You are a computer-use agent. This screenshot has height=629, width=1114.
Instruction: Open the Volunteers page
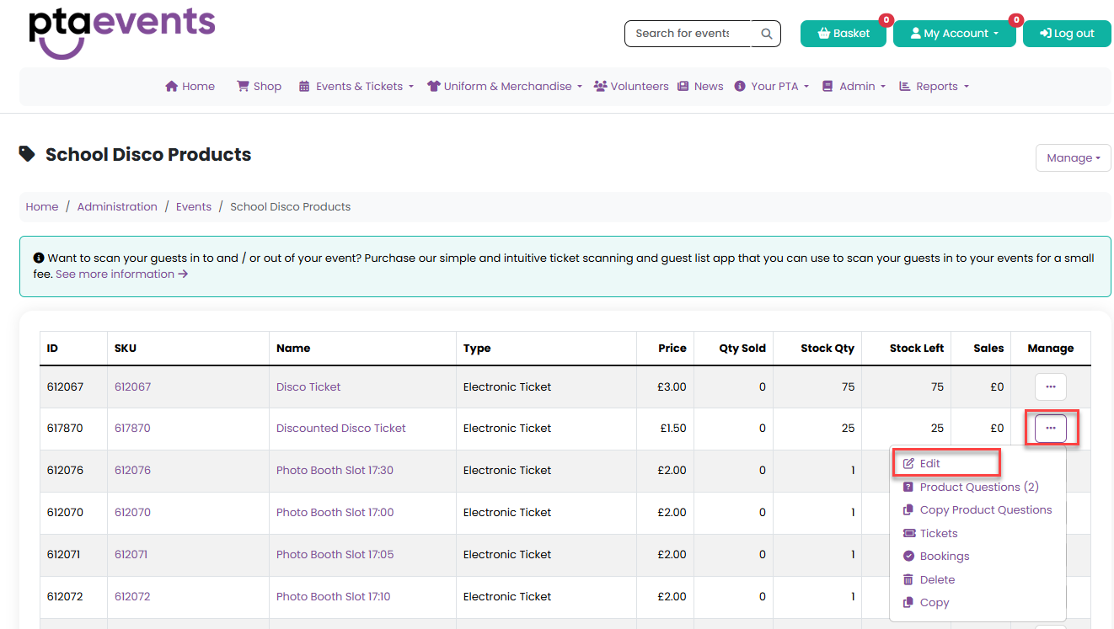[631, 86]
